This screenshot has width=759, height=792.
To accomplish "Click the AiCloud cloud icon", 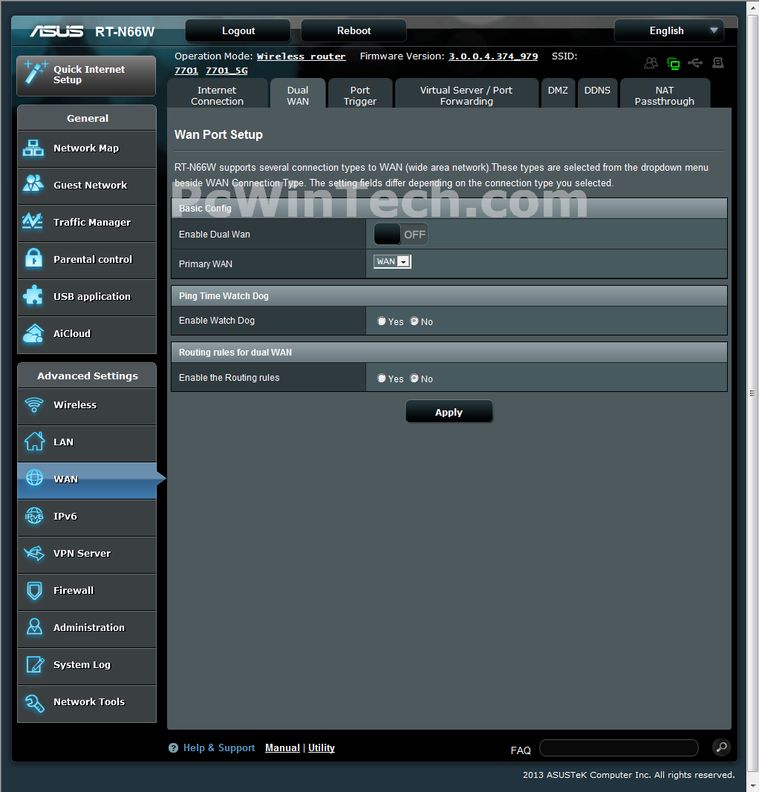I will tap(33, 333).
